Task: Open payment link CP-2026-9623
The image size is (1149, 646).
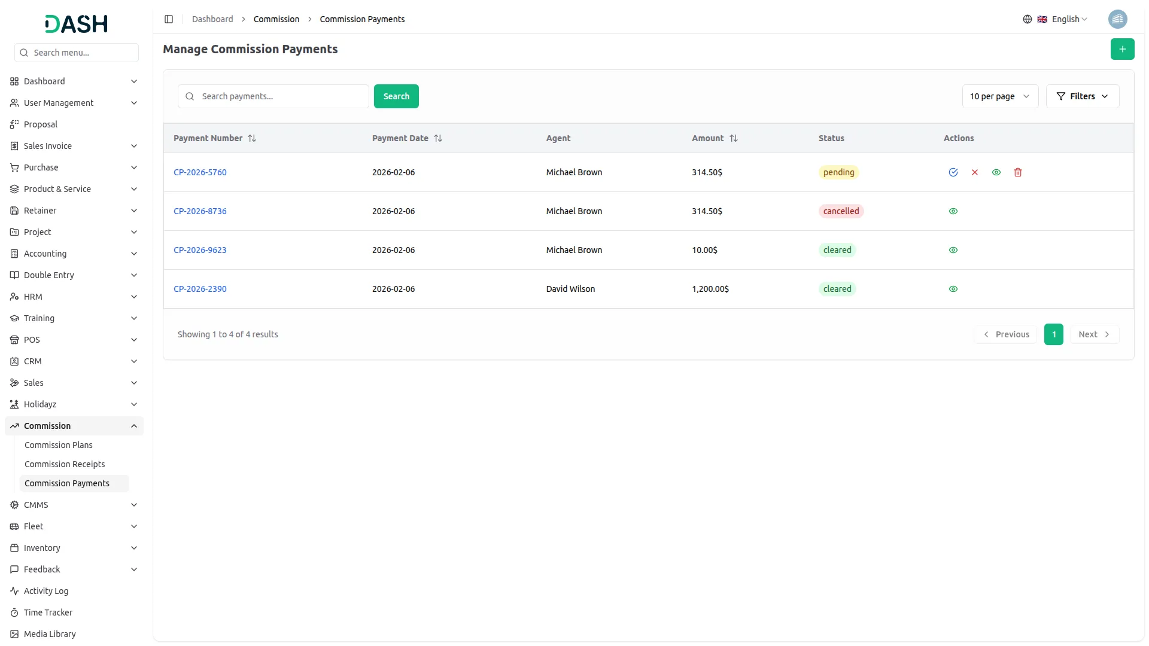Action: coord(200,250)
